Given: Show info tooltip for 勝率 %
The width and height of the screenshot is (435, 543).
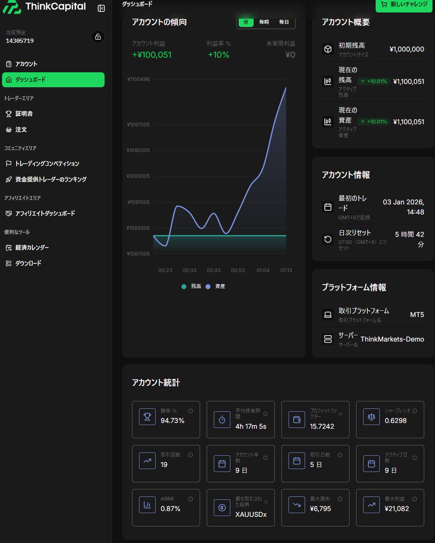Looking at the screenshot, I should [190, 411].
